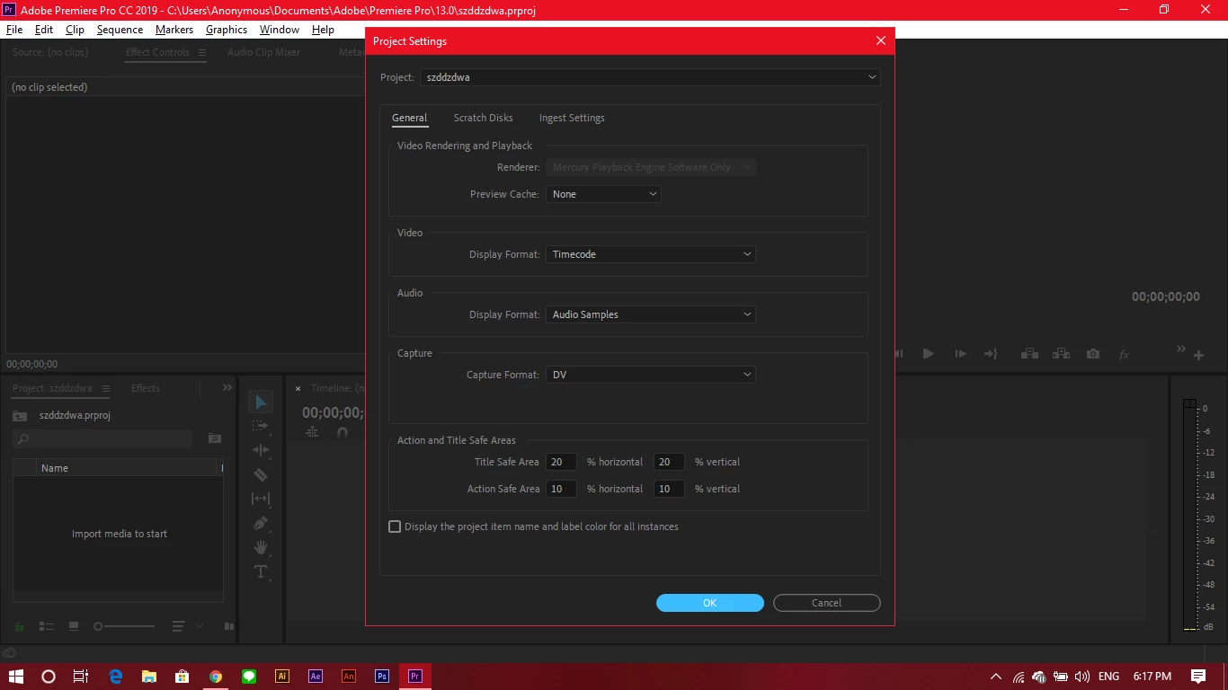Click the project folder-up icon beside szddzdwa.prproj
The height and width of the screenshot is (690, 1228).
click(20, 416)
